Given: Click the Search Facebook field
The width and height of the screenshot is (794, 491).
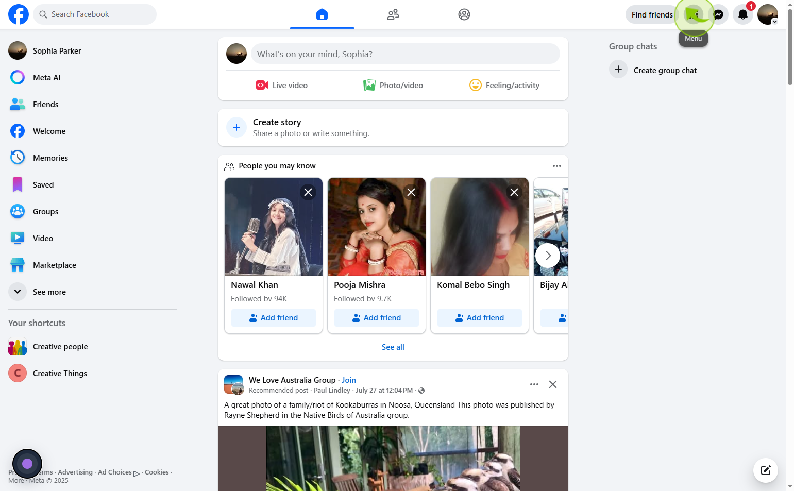Looking at the screenshot, I should (95, 14).
